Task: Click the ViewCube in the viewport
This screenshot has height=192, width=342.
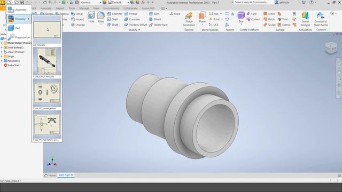Action: 331,48
